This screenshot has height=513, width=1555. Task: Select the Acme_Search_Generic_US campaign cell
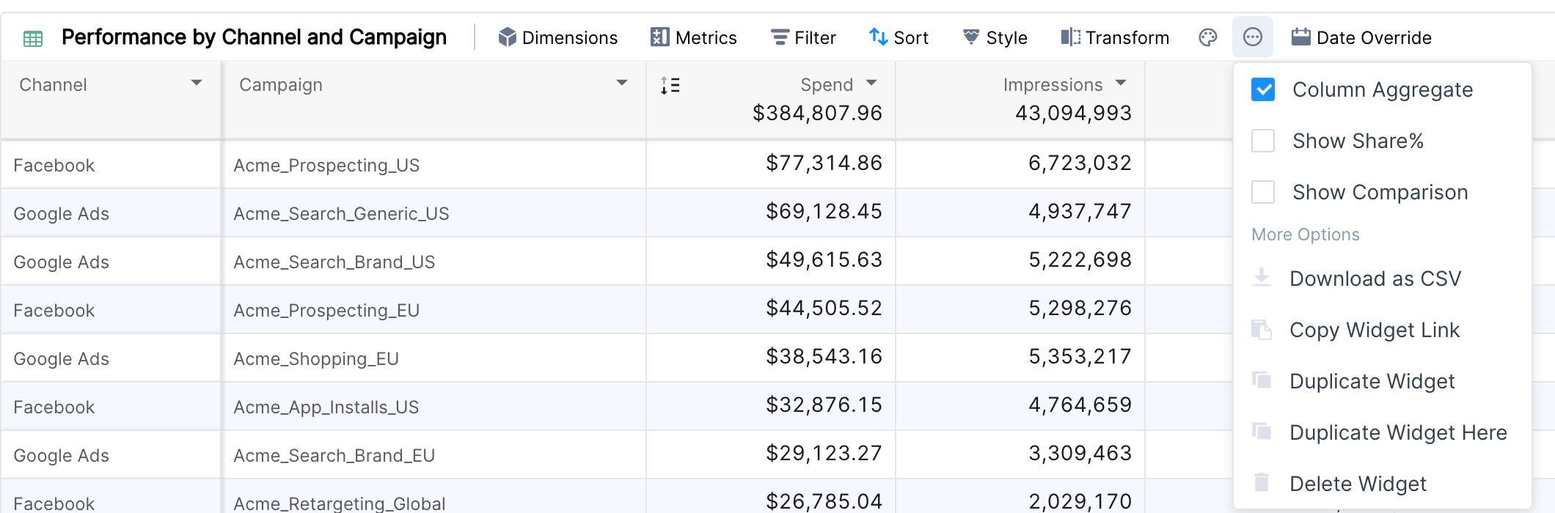point(433,213)
